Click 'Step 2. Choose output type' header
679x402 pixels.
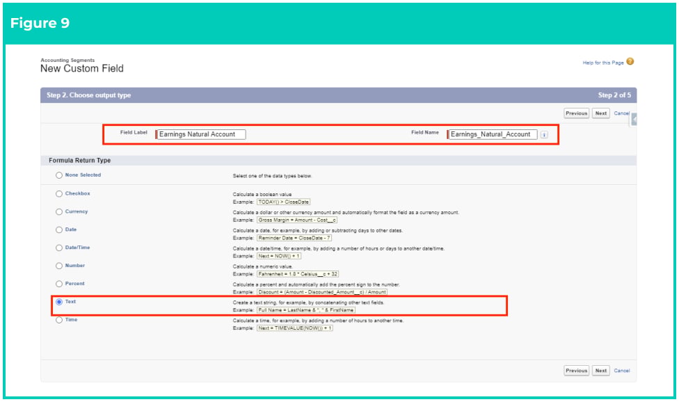point(89,95)
